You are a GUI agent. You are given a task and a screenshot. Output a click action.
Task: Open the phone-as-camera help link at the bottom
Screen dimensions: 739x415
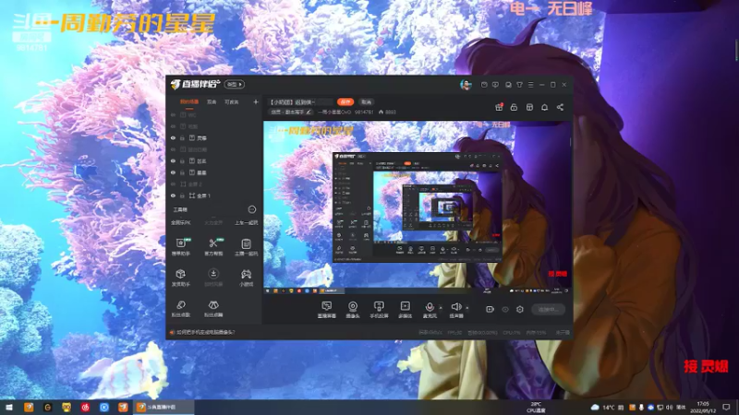pyautogui.click(x=205, y=332)
